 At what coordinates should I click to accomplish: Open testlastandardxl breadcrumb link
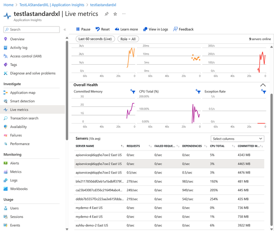(103, 5)
